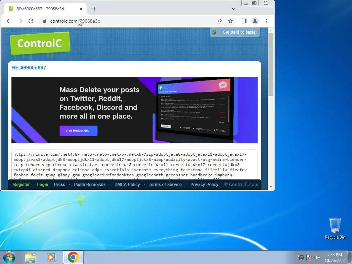Open the Chrome side panel

[244, 21]
